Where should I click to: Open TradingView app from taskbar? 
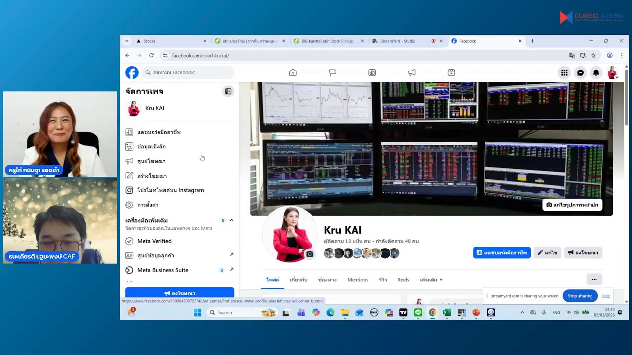[403, 312]
